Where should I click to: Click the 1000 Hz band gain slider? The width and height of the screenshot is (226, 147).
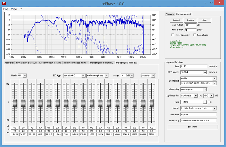(x=92, y=103)
